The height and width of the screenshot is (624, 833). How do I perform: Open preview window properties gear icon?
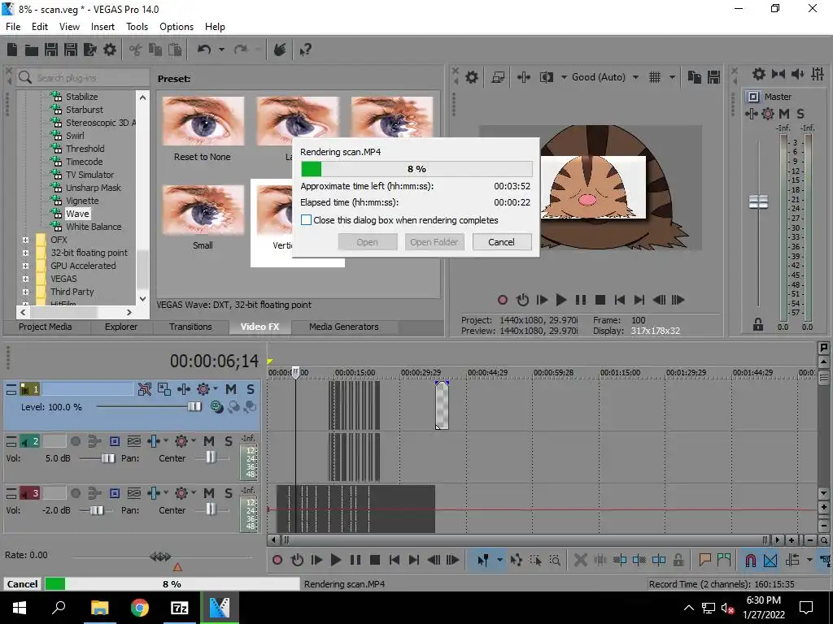472,77
